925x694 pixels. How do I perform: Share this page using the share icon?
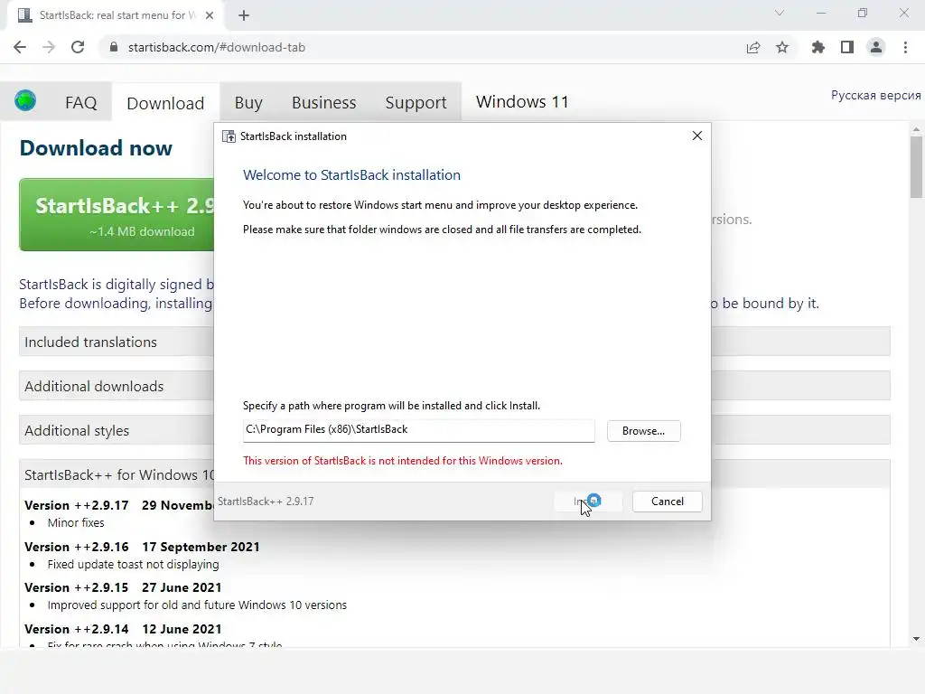click(753, 47)
